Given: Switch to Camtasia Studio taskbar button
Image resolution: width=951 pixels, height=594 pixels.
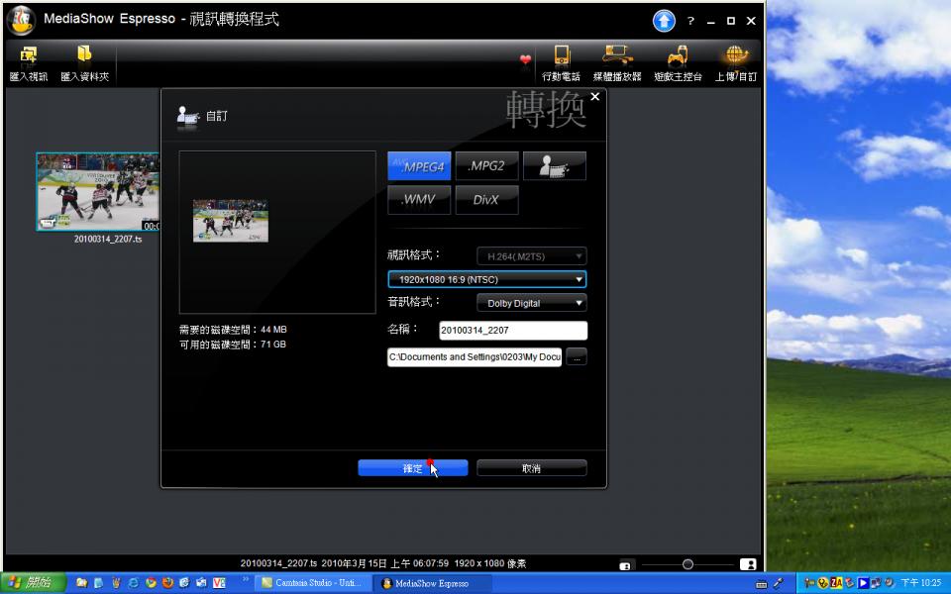Looking at the screenshot, I should [312, 583].
